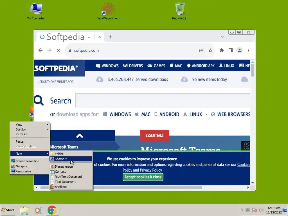Open WEB BROWSERS link
Image resolution: width=288 pixels, height=216 pixels.
pyautogui.click(x=231, y=114)
